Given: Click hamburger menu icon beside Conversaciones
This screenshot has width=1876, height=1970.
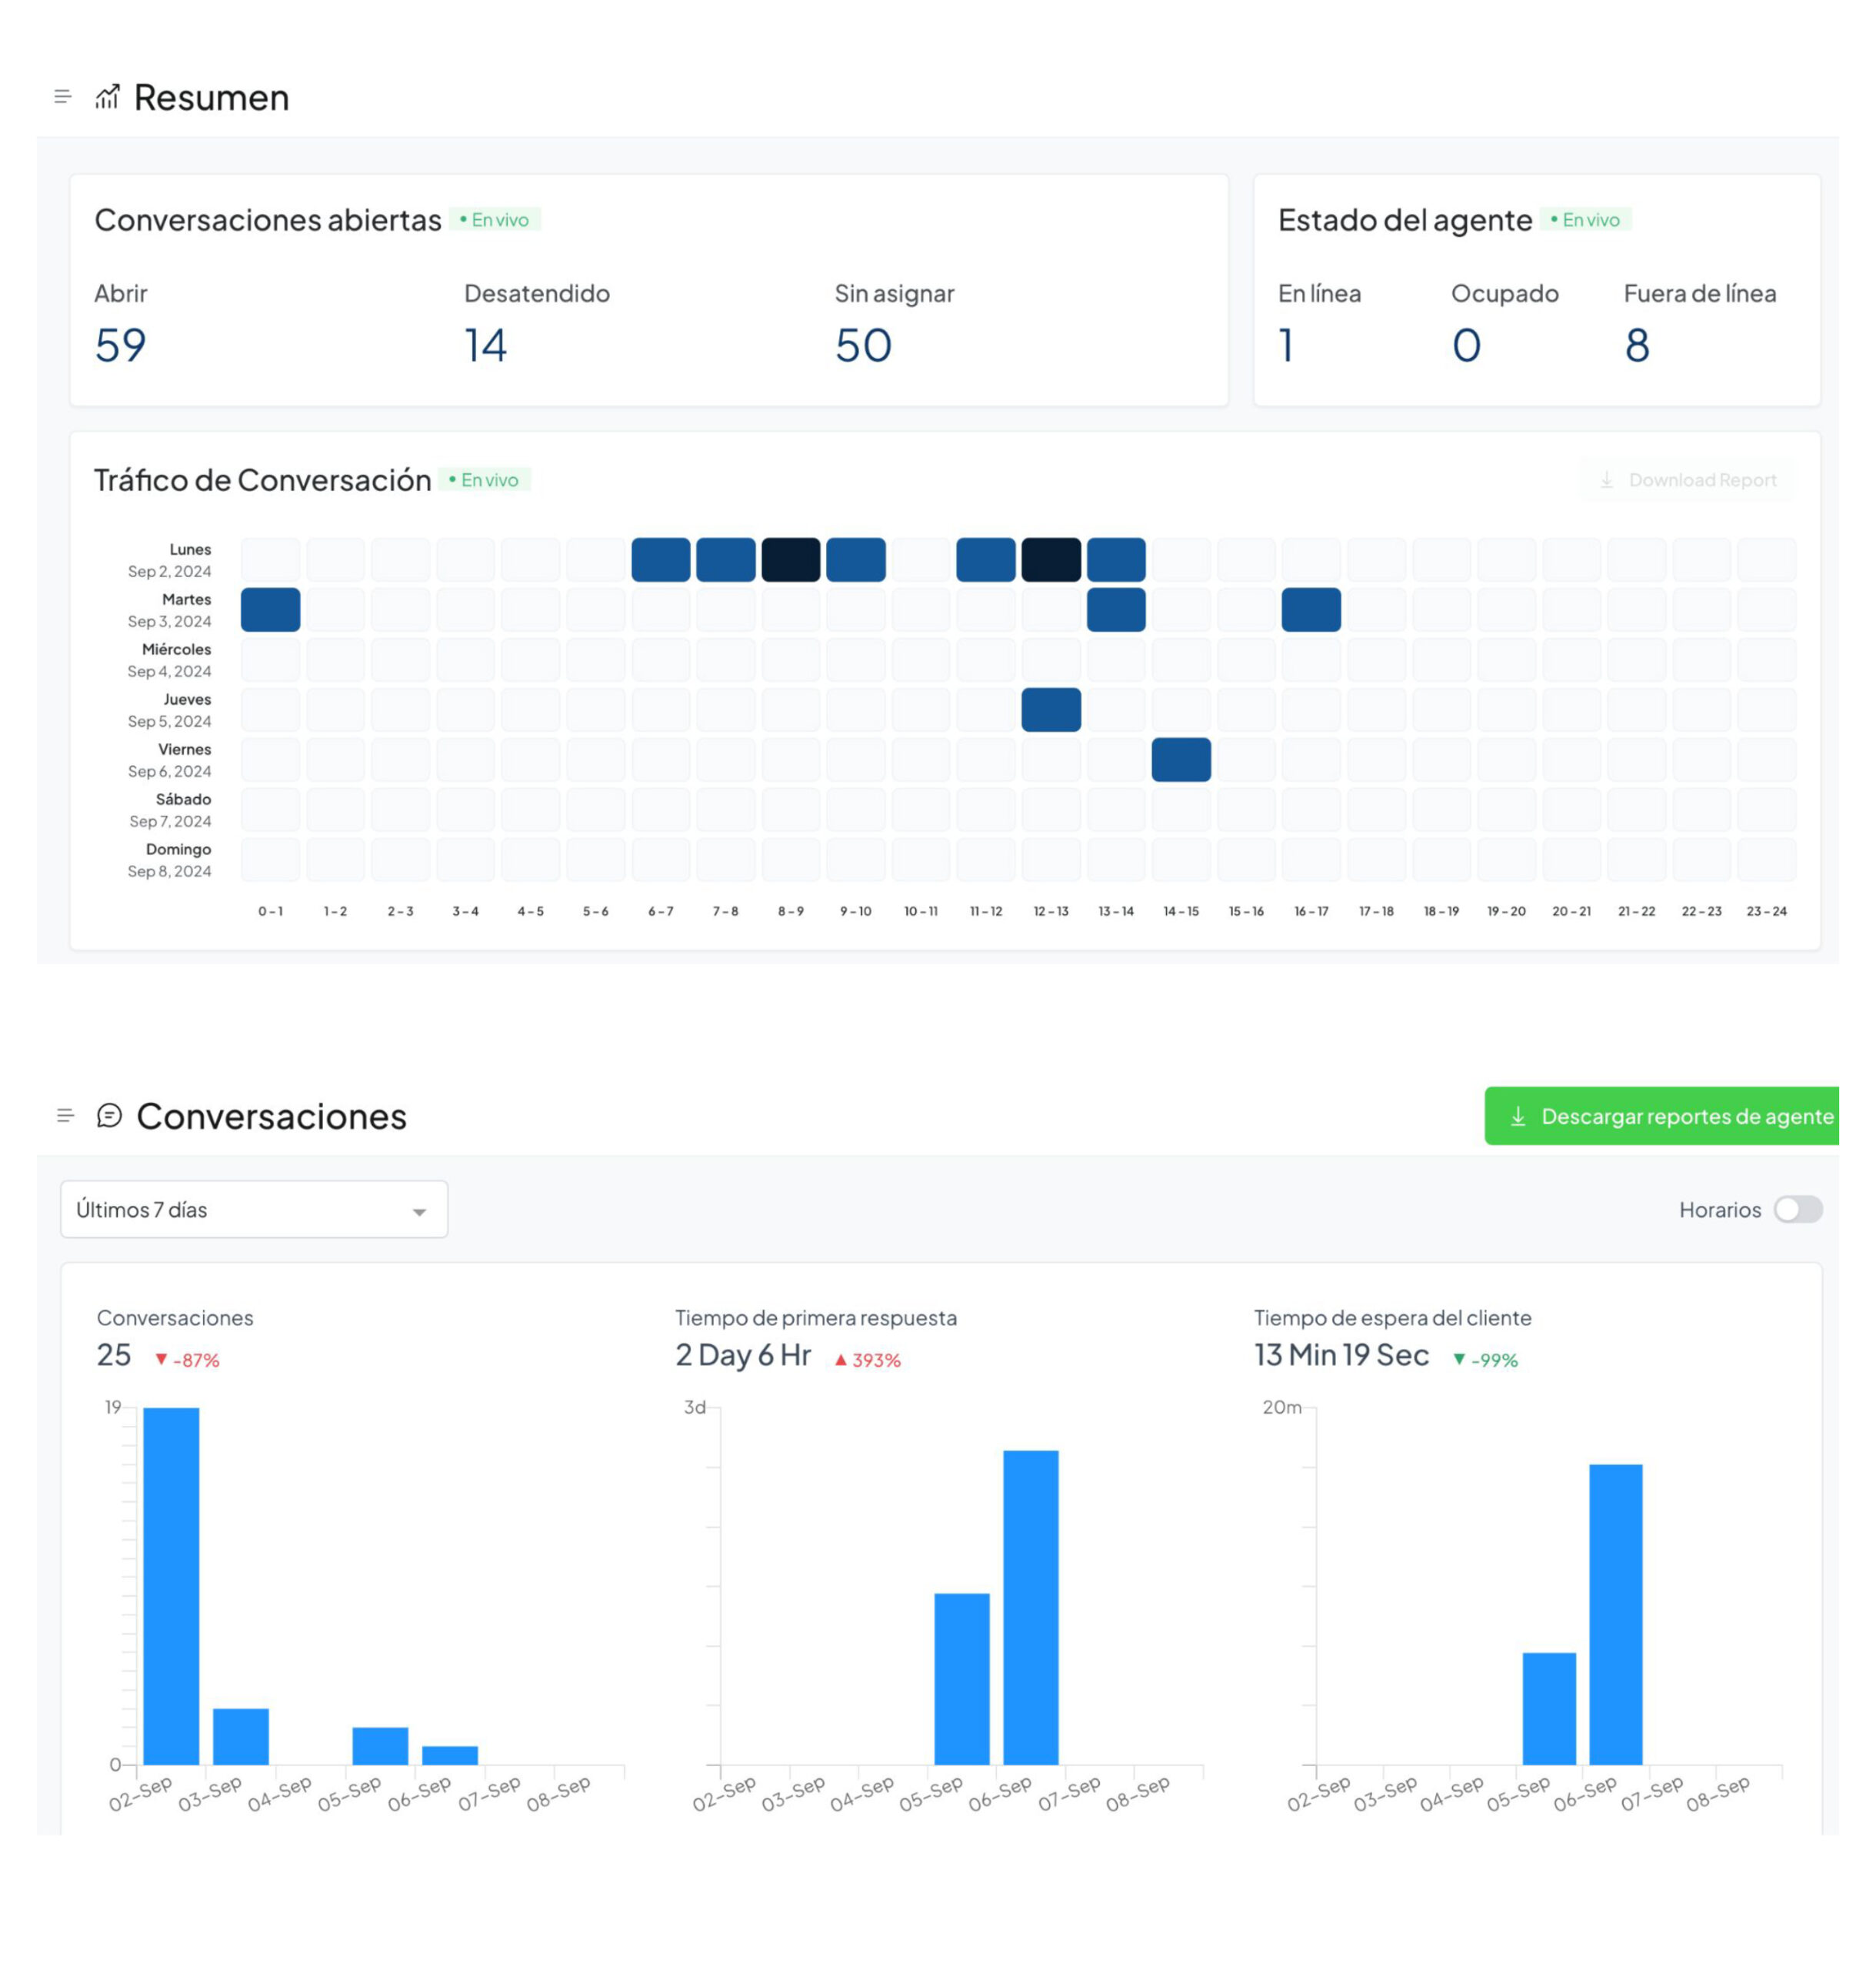Looking at the screenshot, I should click(65, 1116).
